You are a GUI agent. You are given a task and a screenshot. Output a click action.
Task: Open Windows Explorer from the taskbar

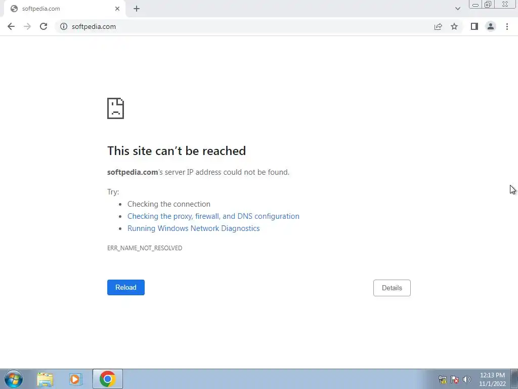coord(45,379)
